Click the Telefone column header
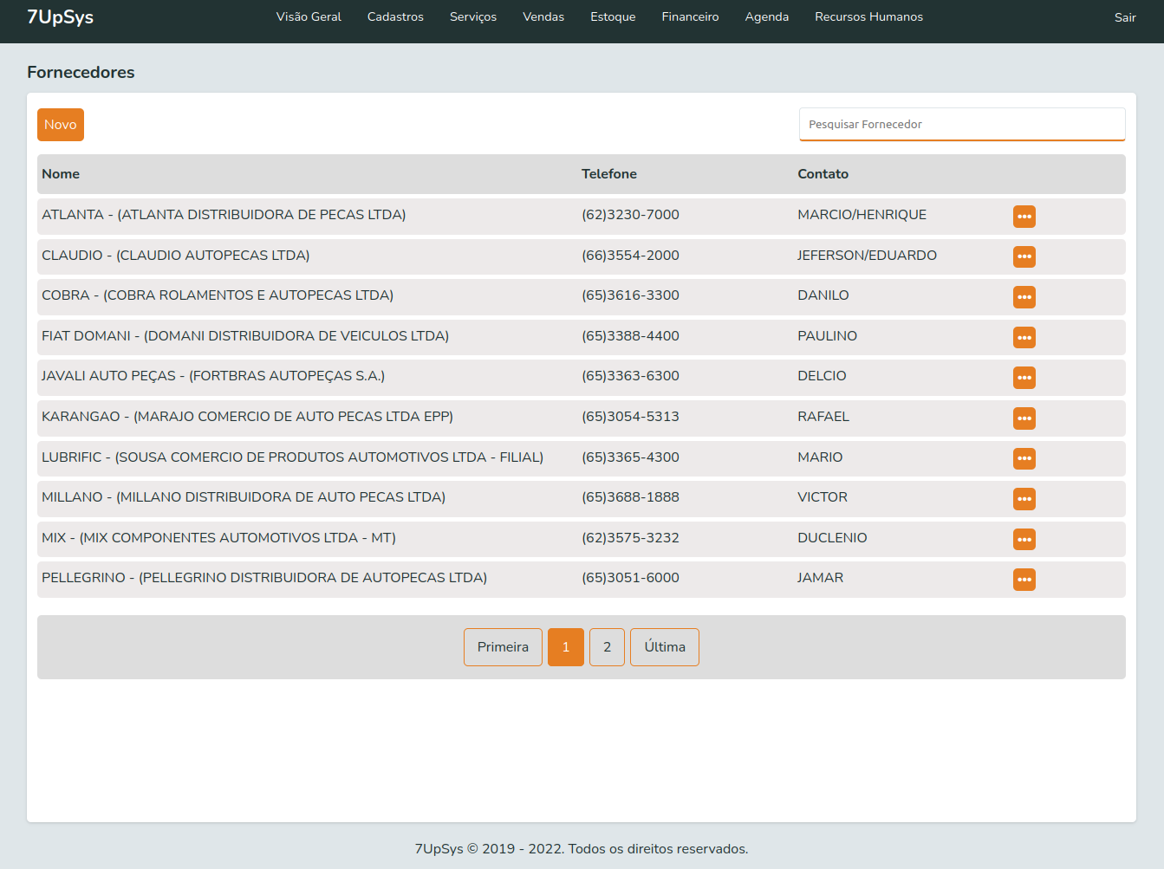 pos(609,174)
